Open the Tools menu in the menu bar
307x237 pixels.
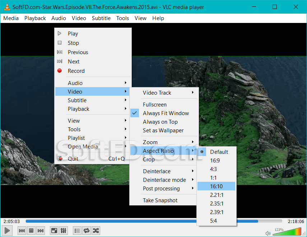tap(122, 18)
